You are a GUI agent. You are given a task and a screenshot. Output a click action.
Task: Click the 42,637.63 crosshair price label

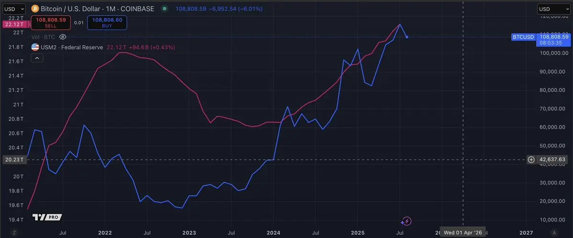pyautogui.click(x=553, y=159)
